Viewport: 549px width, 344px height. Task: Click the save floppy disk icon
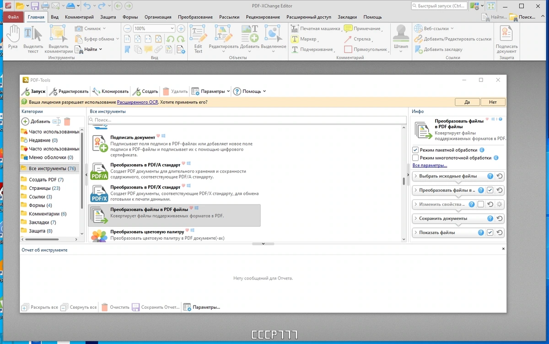click(35, 6)
